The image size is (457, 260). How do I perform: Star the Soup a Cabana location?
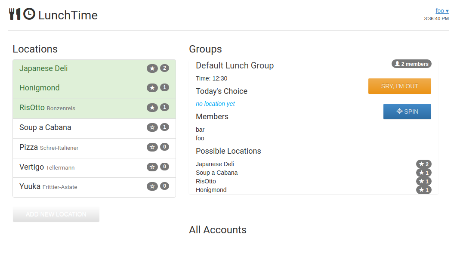[152, 127]
